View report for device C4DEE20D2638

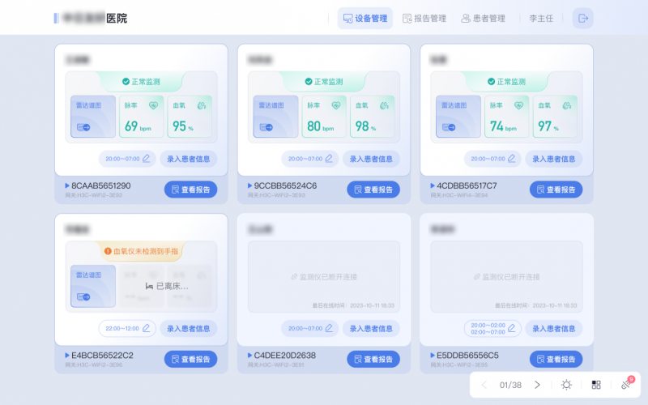click(x=373, y=359)
